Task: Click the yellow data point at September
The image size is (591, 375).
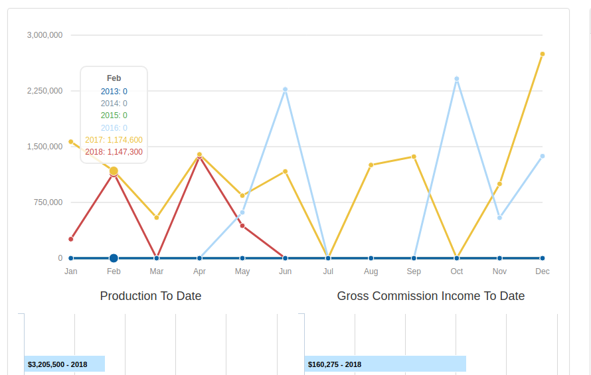Action: 414,157
